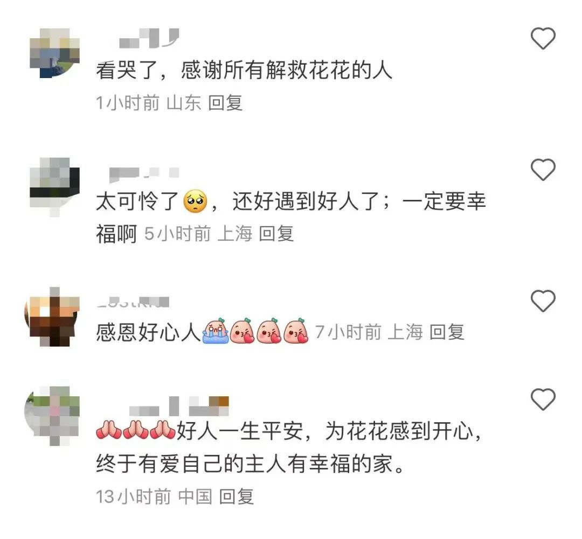
Task: Like the '感恩好心人' comment
Action: (543, 300)
